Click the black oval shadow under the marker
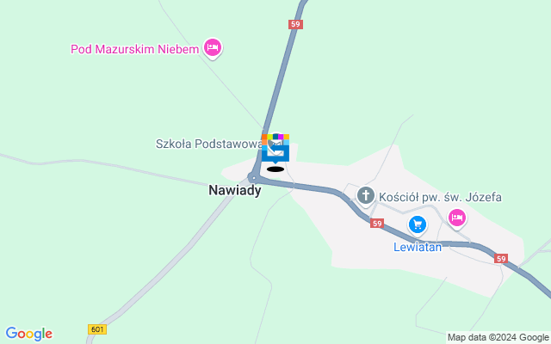Viewport: 551px width, 344px height. tap(275, 169)
